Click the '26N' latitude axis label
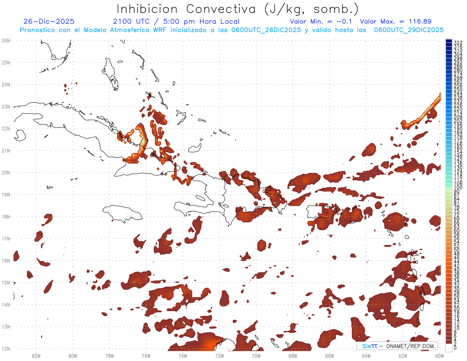The height and width of the screenshot is (361, 467). pos(6,41)
